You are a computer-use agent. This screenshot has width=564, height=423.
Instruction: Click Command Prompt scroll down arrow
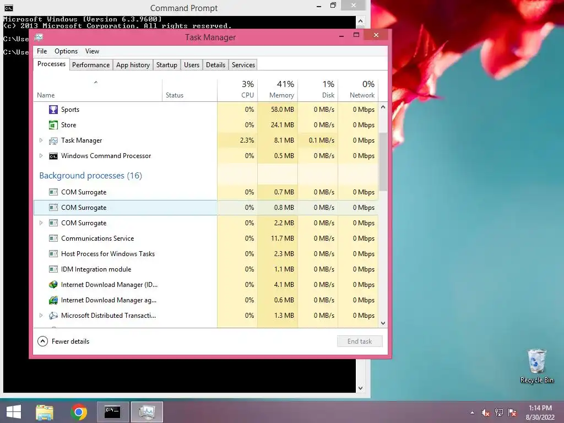tap(360, 388)
